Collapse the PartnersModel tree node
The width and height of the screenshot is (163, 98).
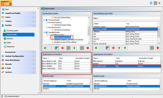pos(44,20)
